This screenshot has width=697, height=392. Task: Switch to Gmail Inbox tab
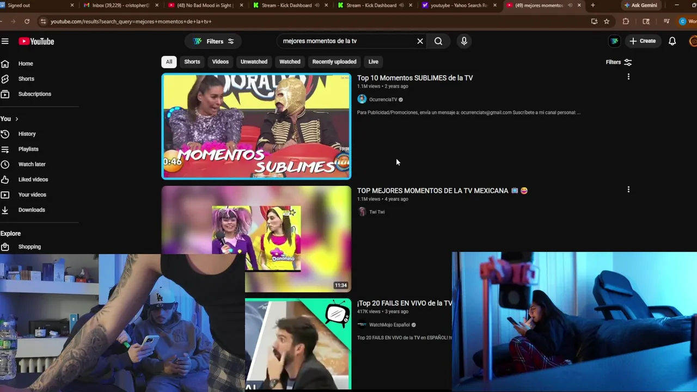tap(120, 5)
